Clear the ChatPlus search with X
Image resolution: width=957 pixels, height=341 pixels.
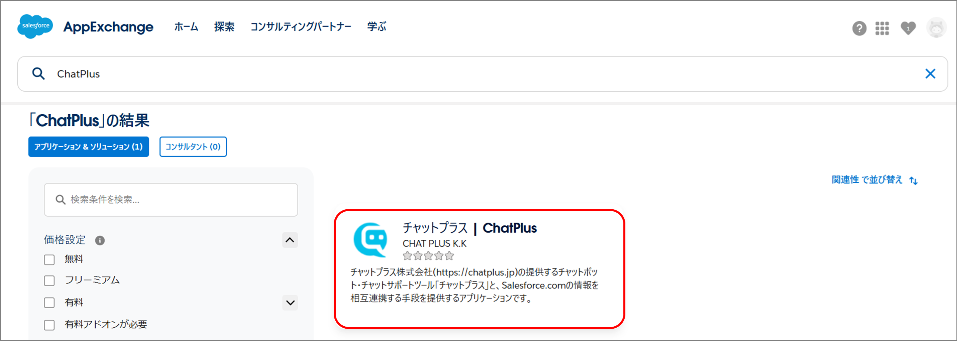[930, 74]
